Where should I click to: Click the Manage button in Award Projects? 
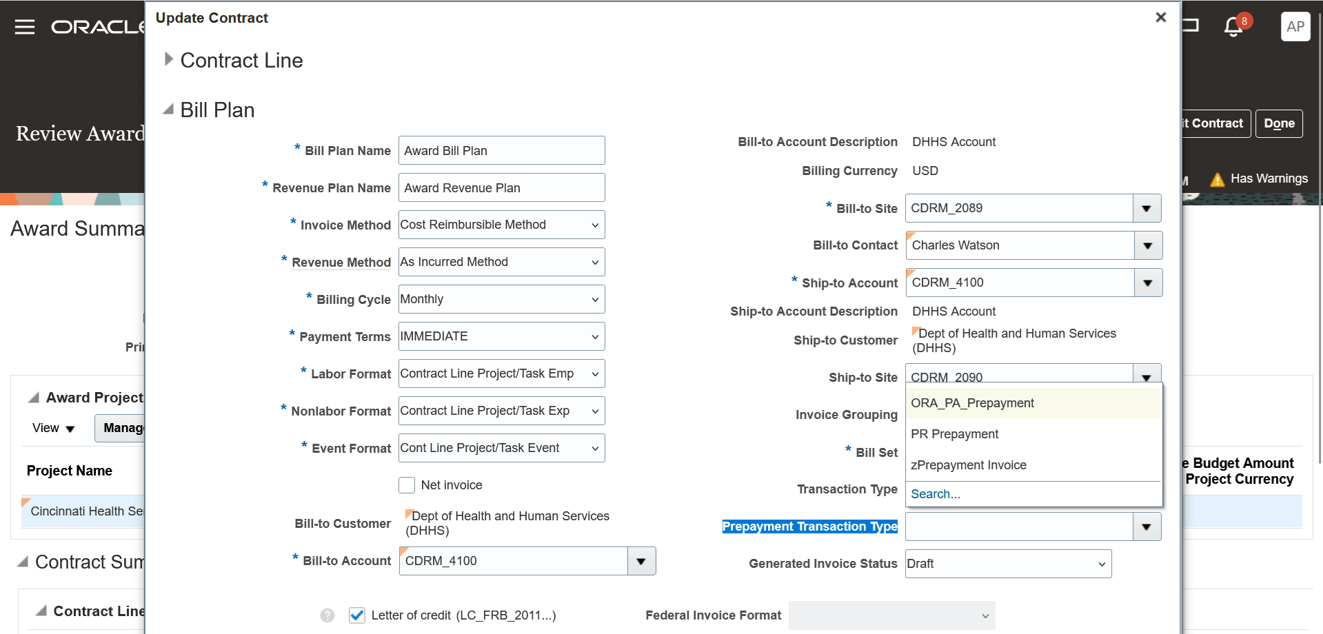(121, 428)
